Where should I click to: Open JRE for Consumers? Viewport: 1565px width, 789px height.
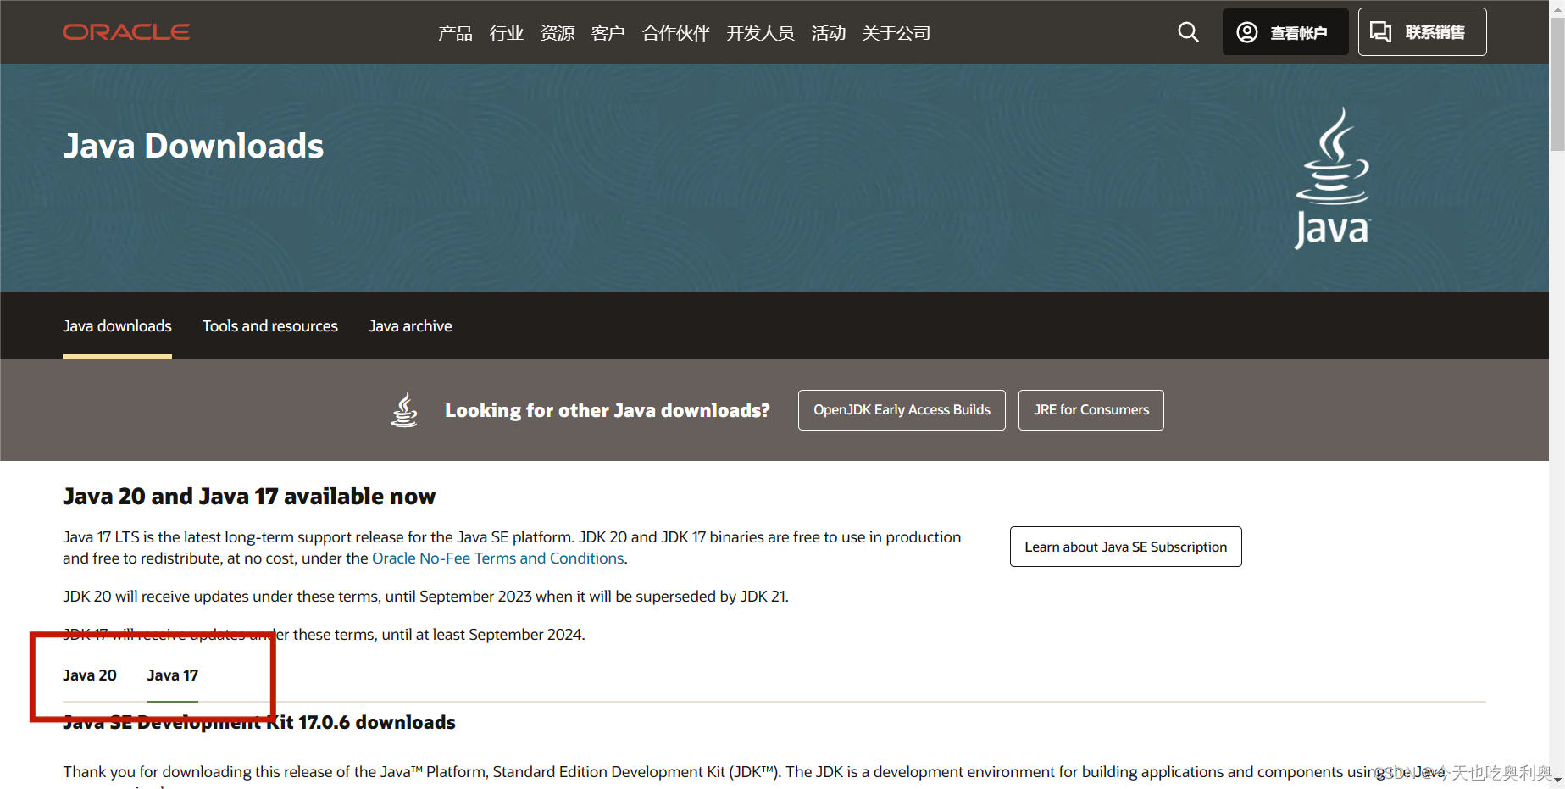click(1091, 410)
